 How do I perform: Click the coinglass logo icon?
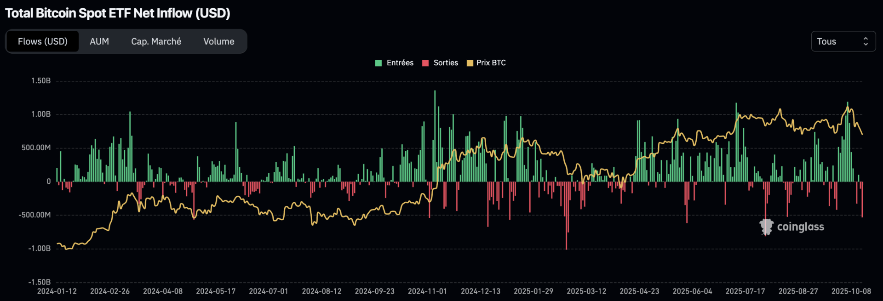tap(766, 227)
